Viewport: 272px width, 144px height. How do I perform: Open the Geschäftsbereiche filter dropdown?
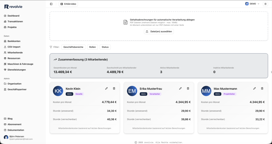coord(73,47)
